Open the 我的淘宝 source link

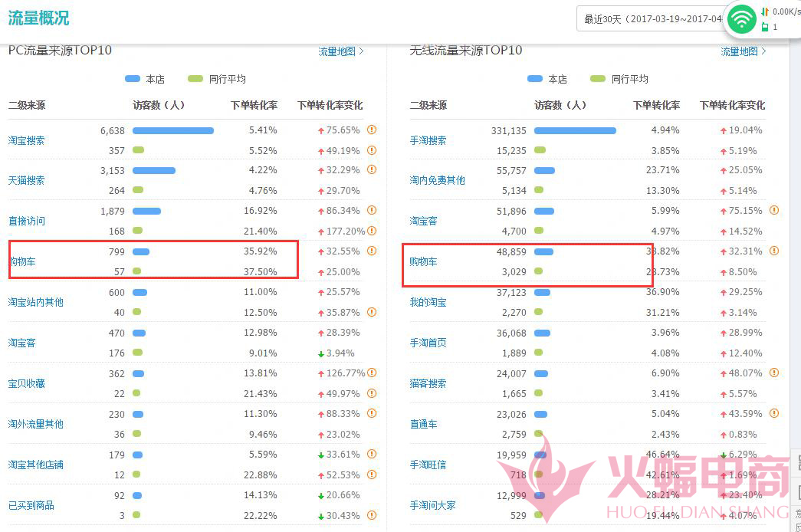pyautogui.click(x=428, y=302)
